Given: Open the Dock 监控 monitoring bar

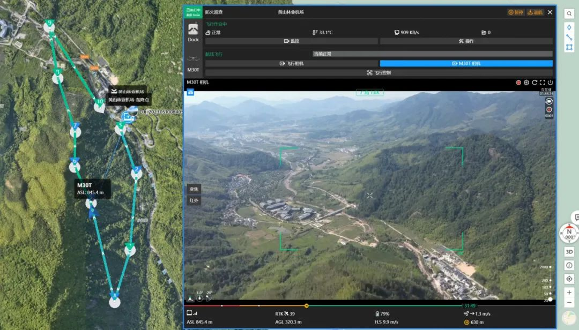Looking at the screenshot, I should click(x=291, y=41).
